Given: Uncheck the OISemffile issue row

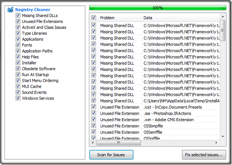Looking at the screenshot, I should click(x=93, y=132).
